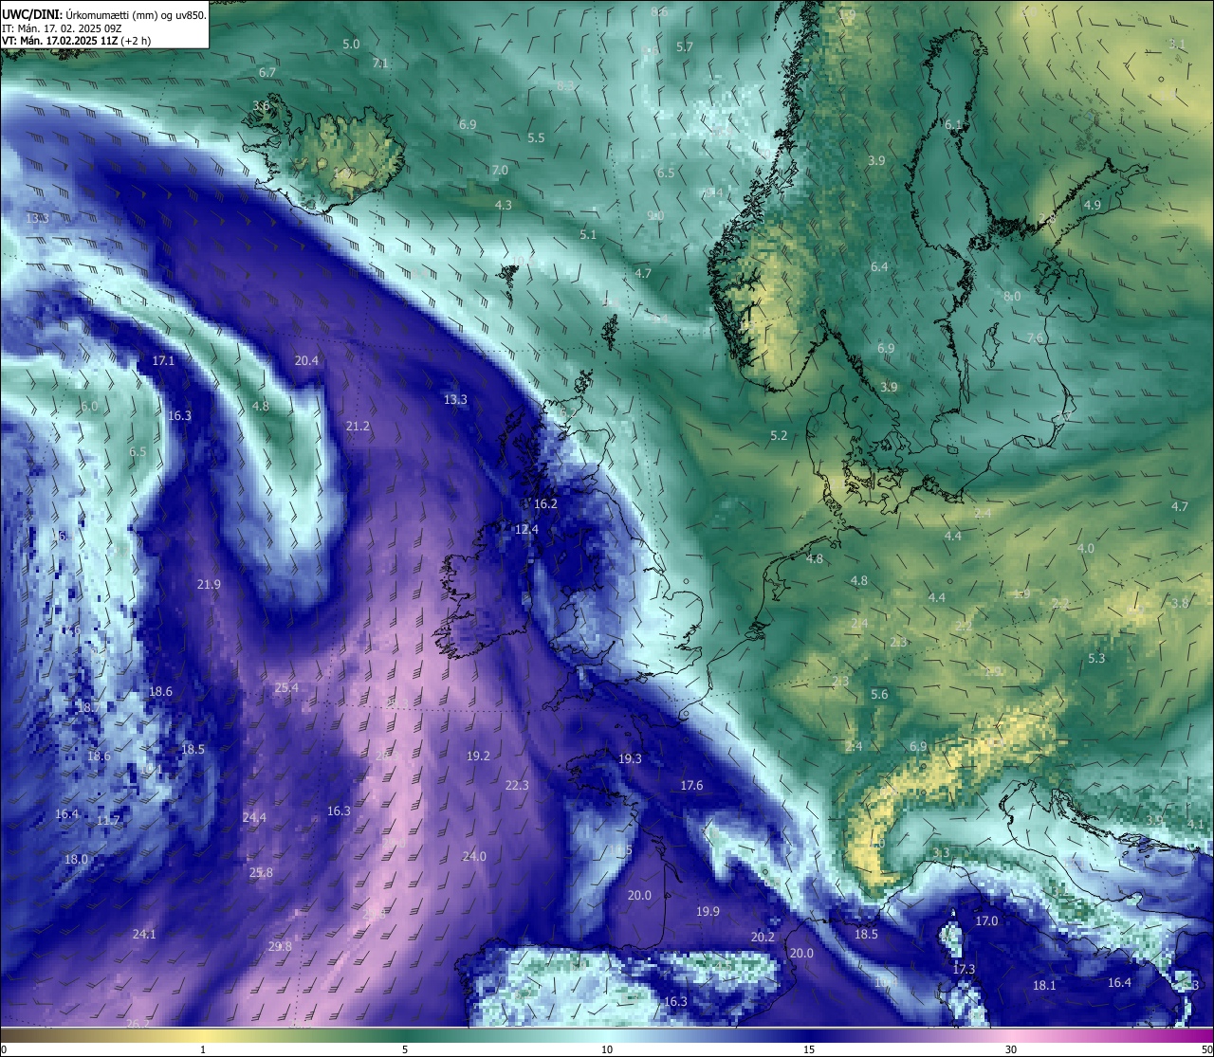1214x1057 pixels.
Task: Click the map value '6.1' over northern Sweden
Action: 952,124
